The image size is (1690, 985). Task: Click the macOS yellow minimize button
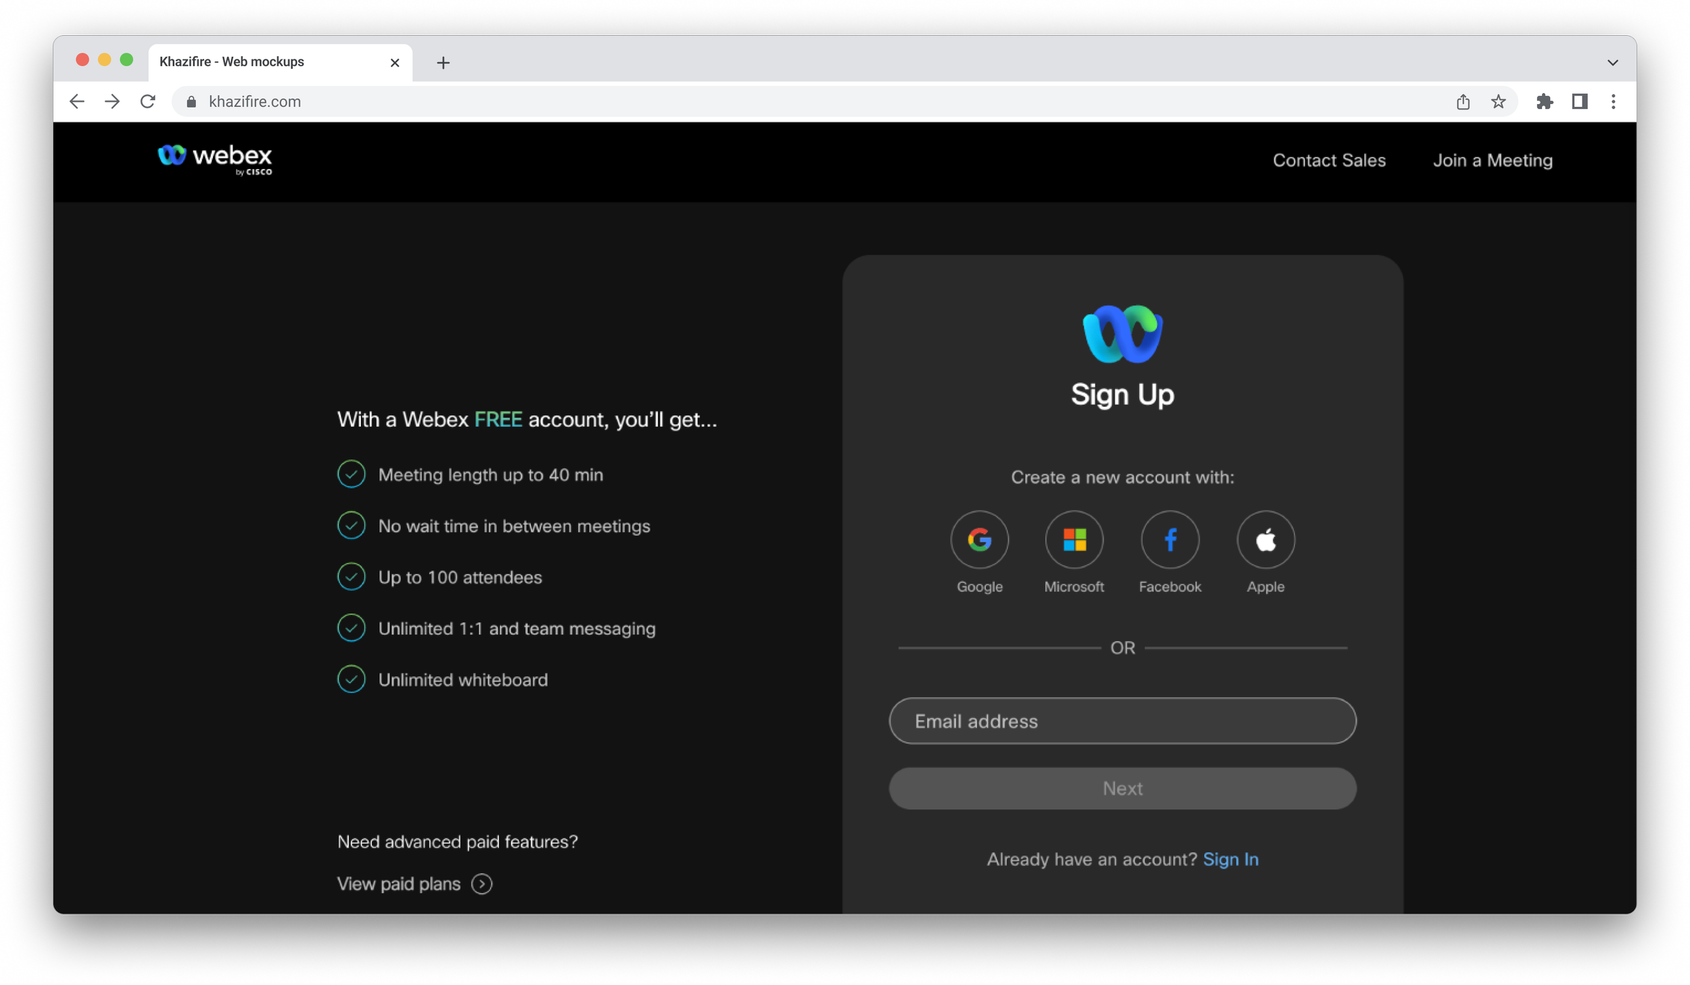click(104, 59)
